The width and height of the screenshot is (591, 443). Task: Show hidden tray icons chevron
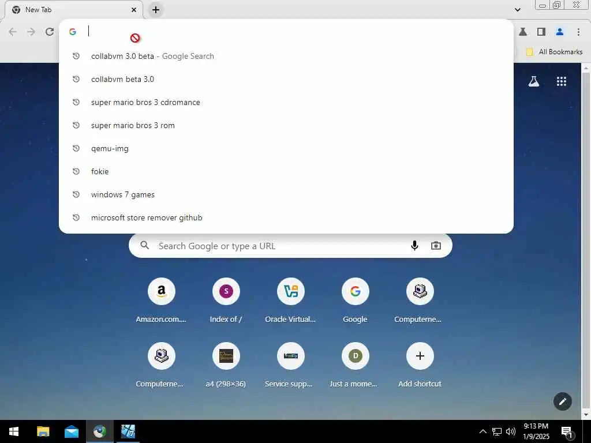pos(482,431)
